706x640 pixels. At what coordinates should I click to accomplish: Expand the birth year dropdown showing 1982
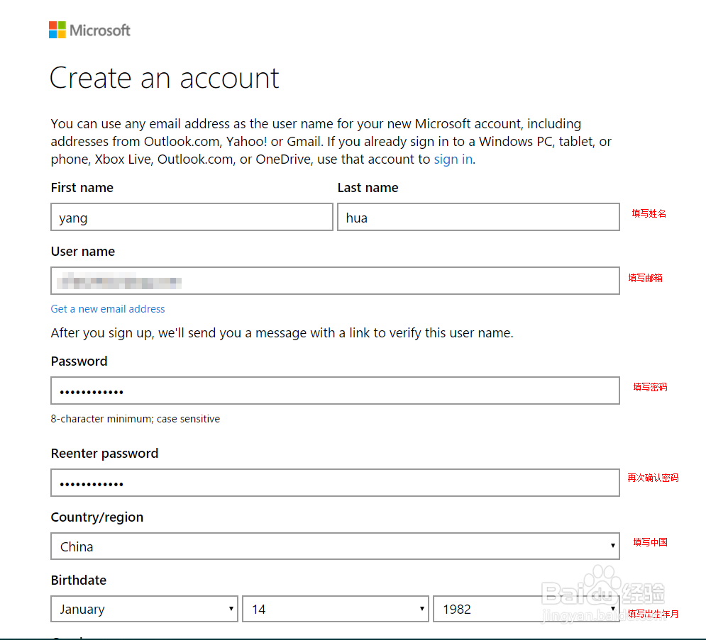tap(526, 609)
